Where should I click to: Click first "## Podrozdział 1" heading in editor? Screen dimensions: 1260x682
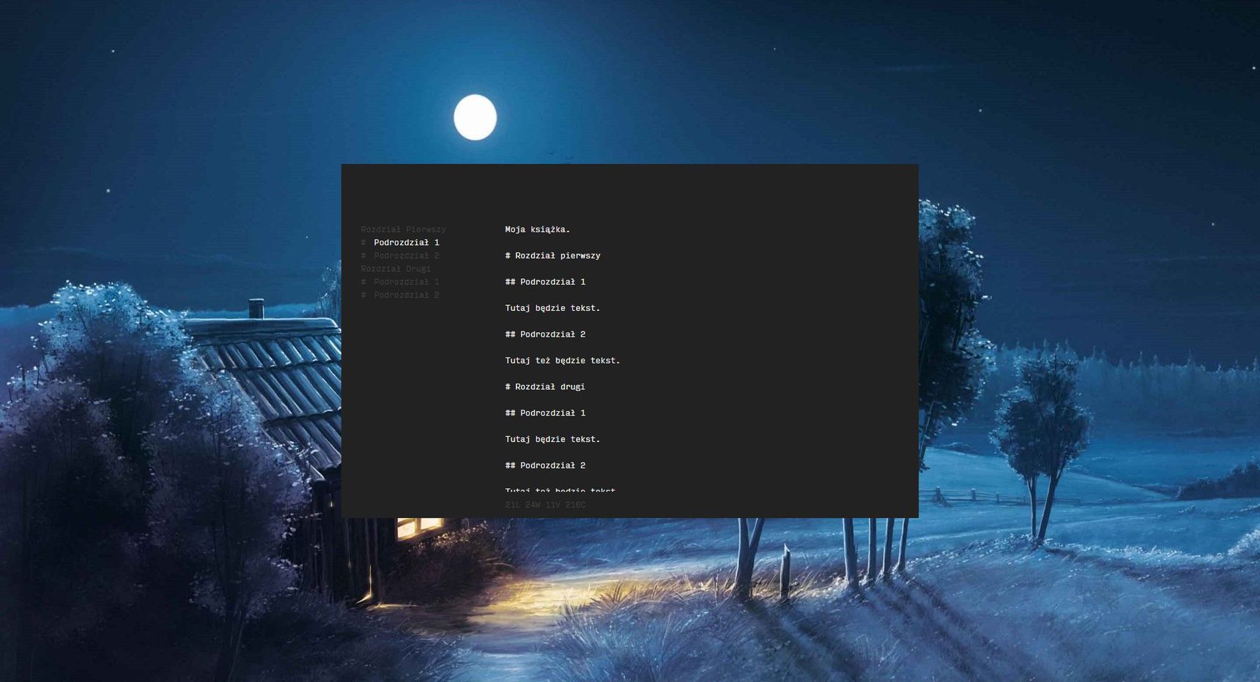[546, 282]
